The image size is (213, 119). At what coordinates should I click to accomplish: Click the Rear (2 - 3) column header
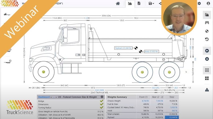pos(158,97)
